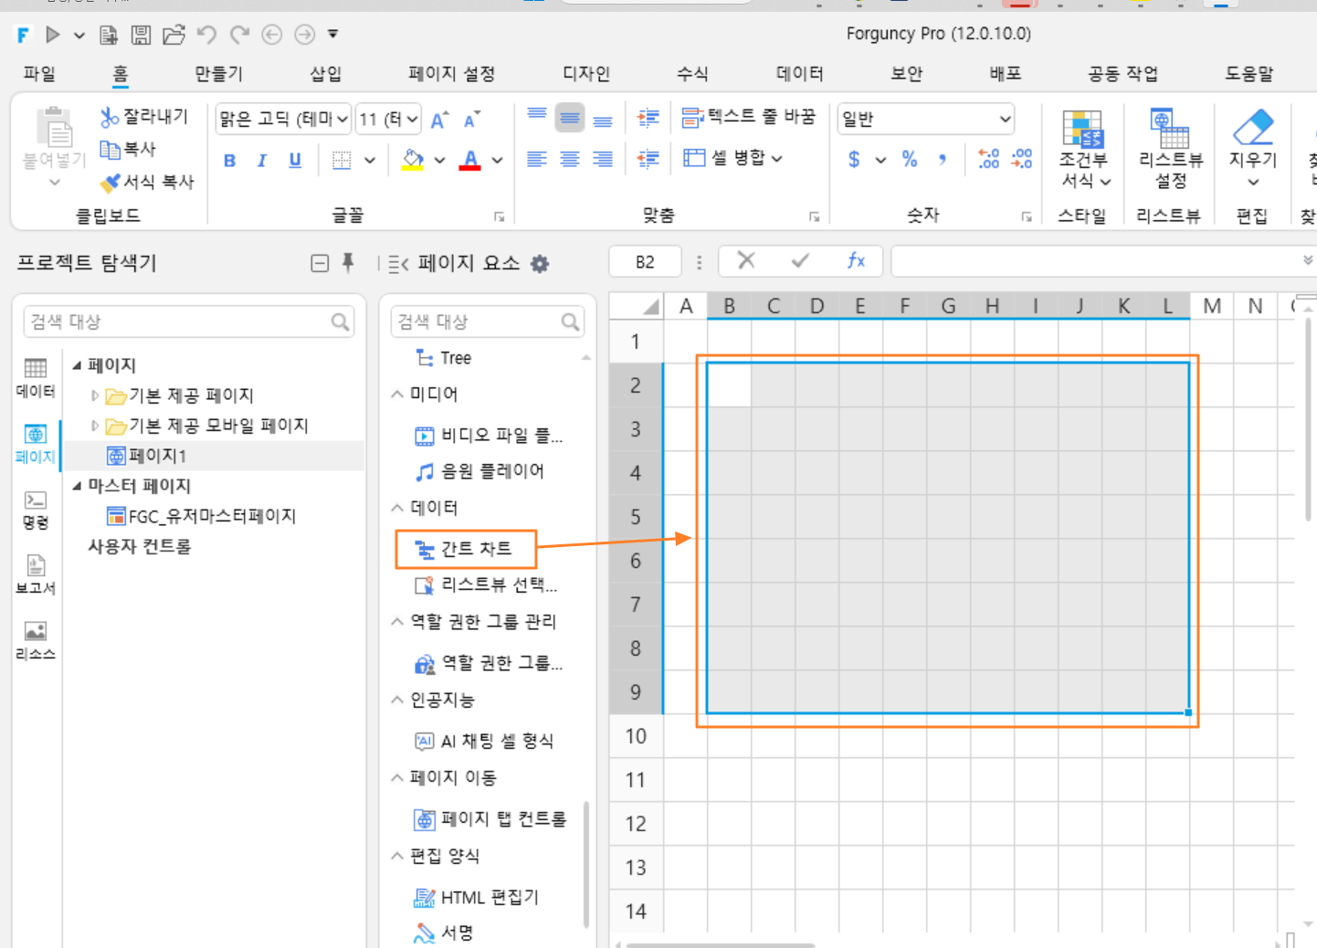Open 리스트뷰 설정 in the ribbon
The width and height of the screenshot is (1317, 948).
pos(1171,150)
